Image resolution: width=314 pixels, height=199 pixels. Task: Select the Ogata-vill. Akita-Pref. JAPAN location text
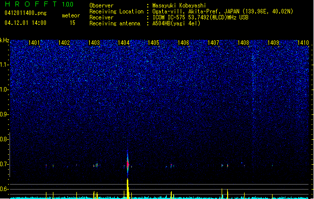[x=223, y=11]
